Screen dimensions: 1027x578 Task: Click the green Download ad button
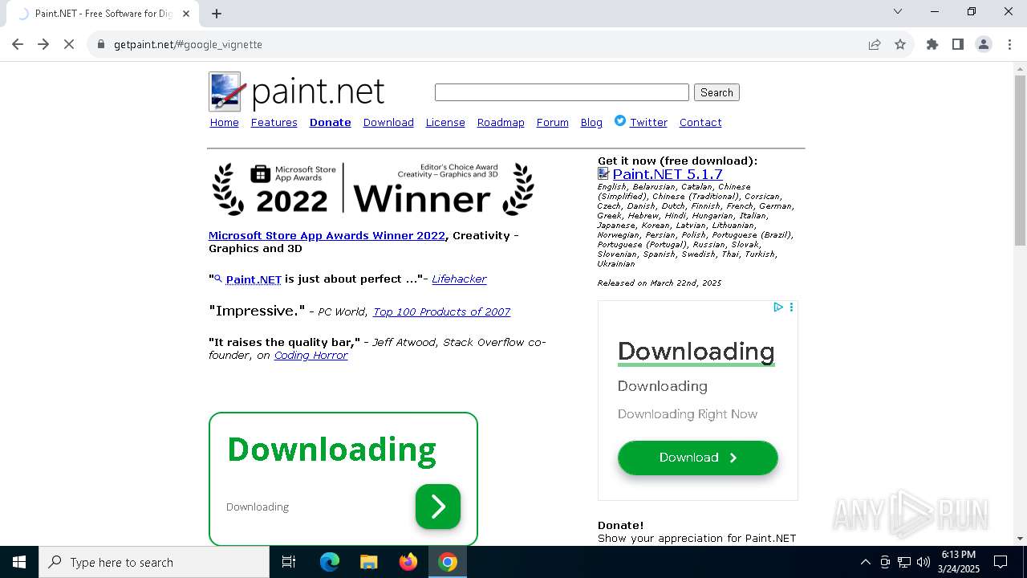click(x=698, y=458)
